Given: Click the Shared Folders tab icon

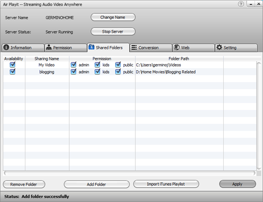Looking at the screenshot, I should pos(91,47).
